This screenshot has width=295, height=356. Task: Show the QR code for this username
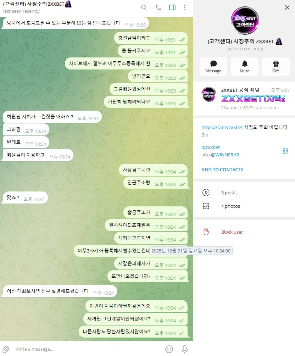(285, 151)
